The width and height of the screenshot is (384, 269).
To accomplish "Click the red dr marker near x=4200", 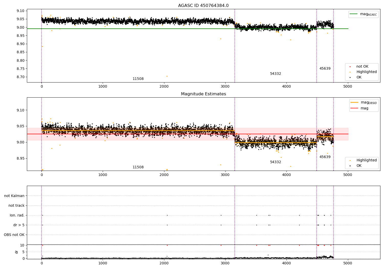I will click(299, 245).
